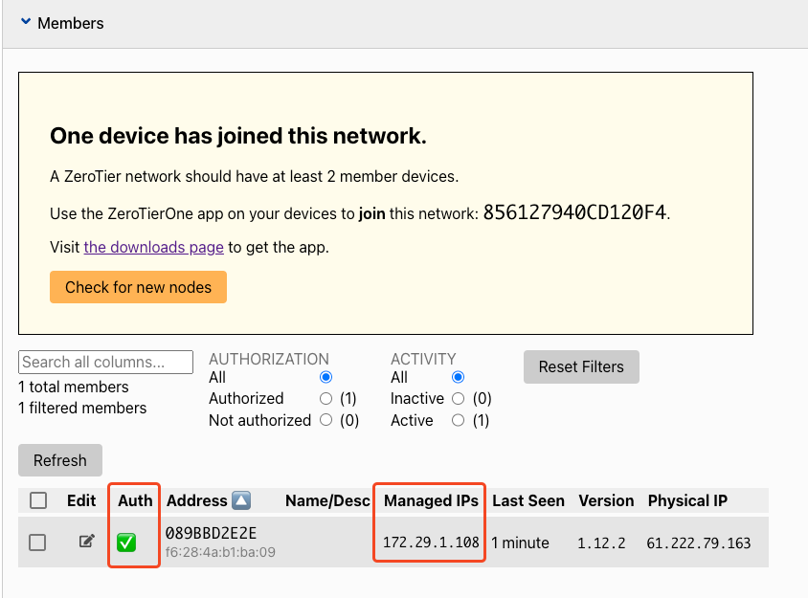Viewport: 808px width, 598px height.
Task: Click the Reset Filters button
Action: pyautogui.click(x=581, y=366)
